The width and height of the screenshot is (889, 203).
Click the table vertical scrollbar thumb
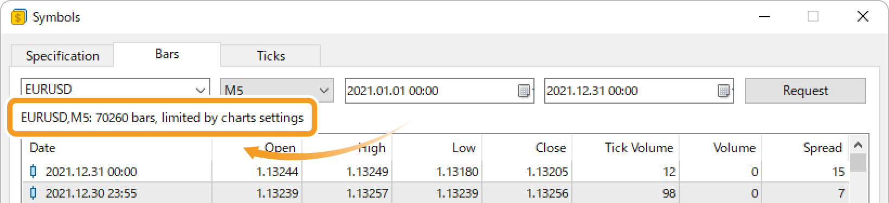click(858, 163)
